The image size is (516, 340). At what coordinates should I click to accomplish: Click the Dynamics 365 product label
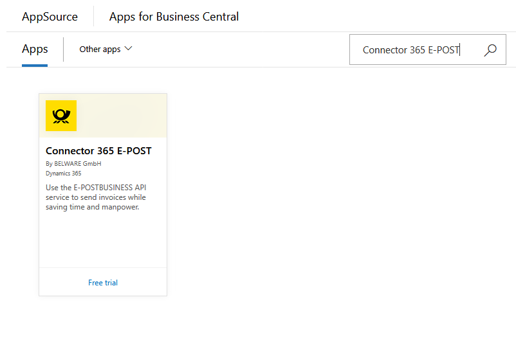(x=64, y=174)
